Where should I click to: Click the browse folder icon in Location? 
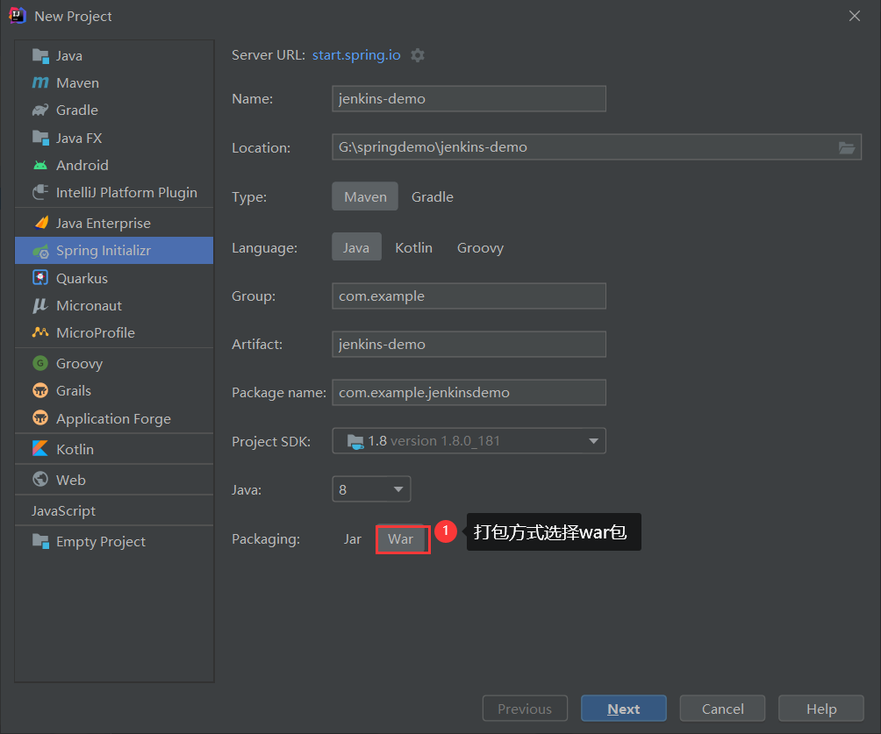click(846, 147)
